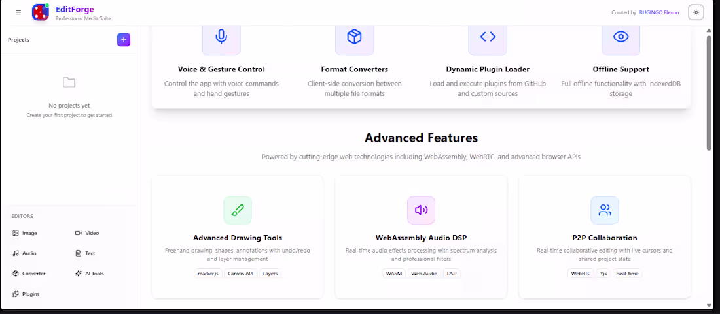Click the Dynamic Plugin Loader heading
Image resolution: width=720 pixels, height=314 pixels.
pos(488,69)
